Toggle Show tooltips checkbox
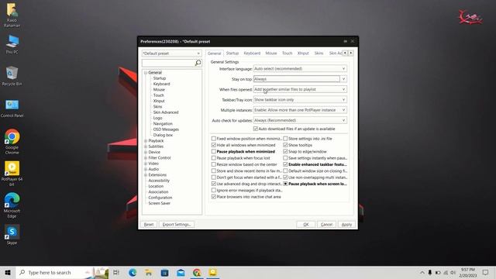 (285, 145)
